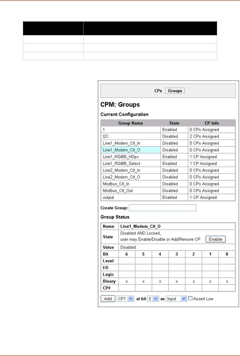The height and width of the screenshot is (356, 240).
Task: Select group named 1
Action: point(104,130)
